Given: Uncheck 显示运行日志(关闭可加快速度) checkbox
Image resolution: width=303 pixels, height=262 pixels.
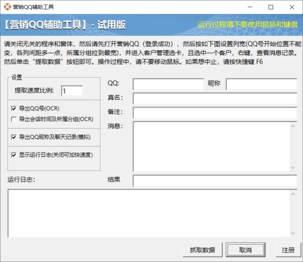Looking at the screenshot, I should point(14,155).
